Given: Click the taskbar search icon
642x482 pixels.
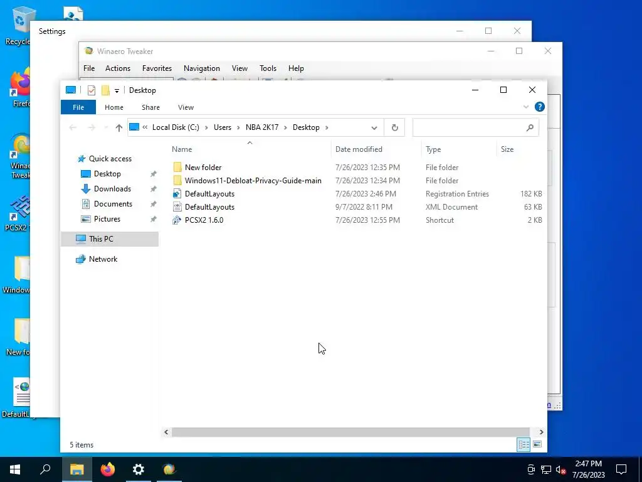Looking at the screenshot, I should point(45,469).
